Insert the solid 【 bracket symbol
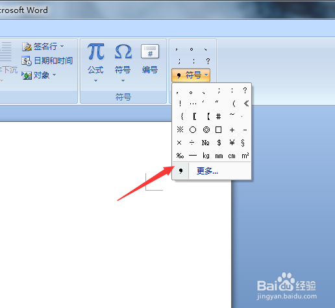Image resolution: width=335 pixels, height=308 pixels. pos(208,117)
